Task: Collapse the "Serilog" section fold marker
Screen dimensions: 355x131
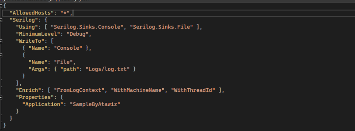Action: 1,20
